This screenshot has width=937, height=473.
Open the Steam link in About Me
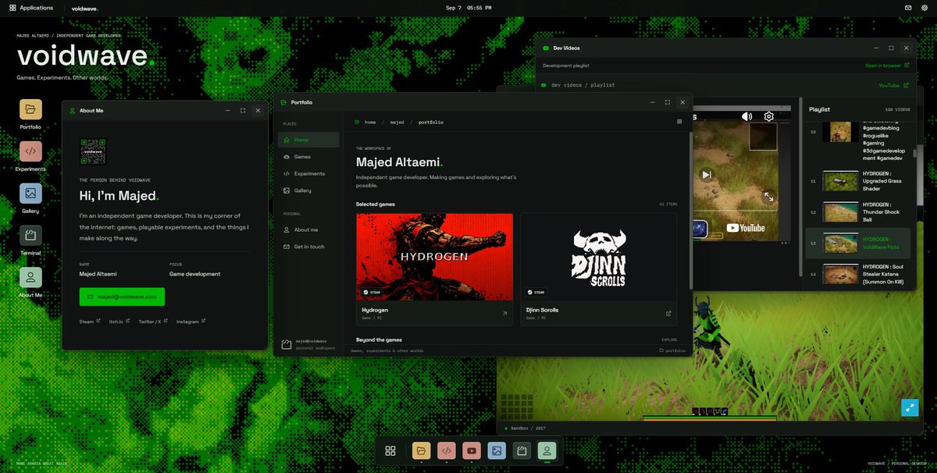[90, 322]
